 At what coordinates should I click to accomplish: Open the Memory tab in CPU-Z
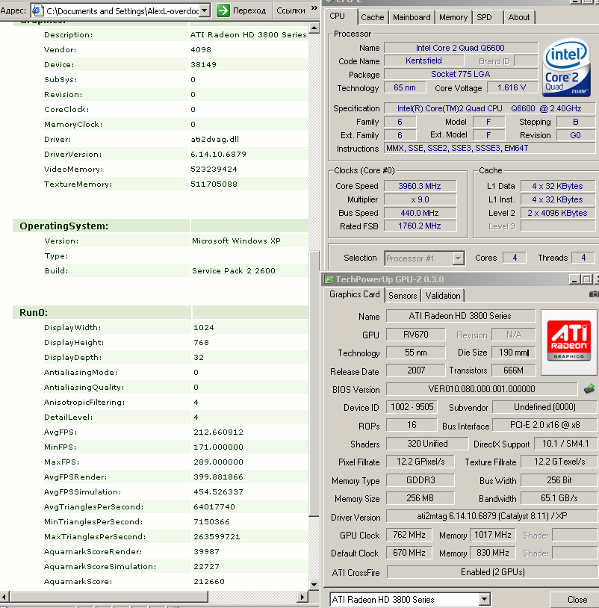(453, 17)
